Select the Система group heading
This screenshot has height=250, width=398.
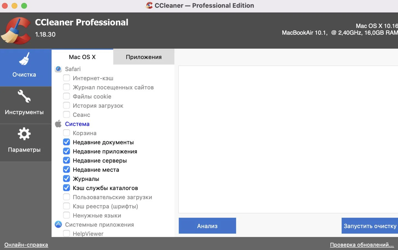pyautogui.click(x=77, y=124)
